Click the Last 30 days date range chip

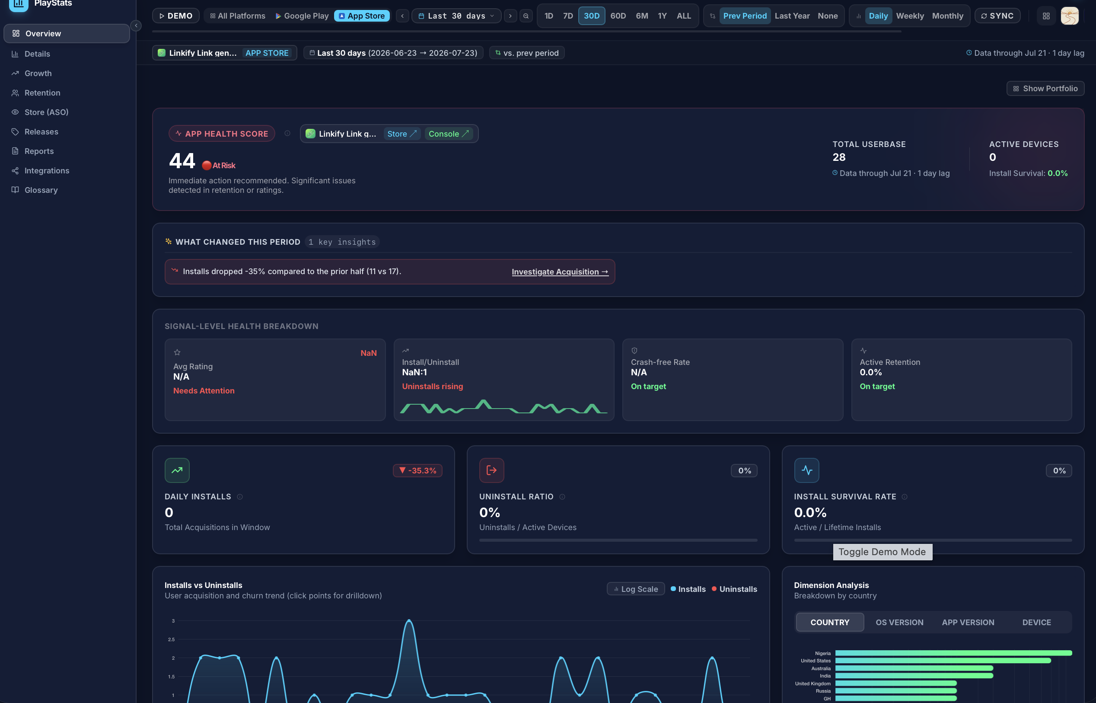click(393, 52)
